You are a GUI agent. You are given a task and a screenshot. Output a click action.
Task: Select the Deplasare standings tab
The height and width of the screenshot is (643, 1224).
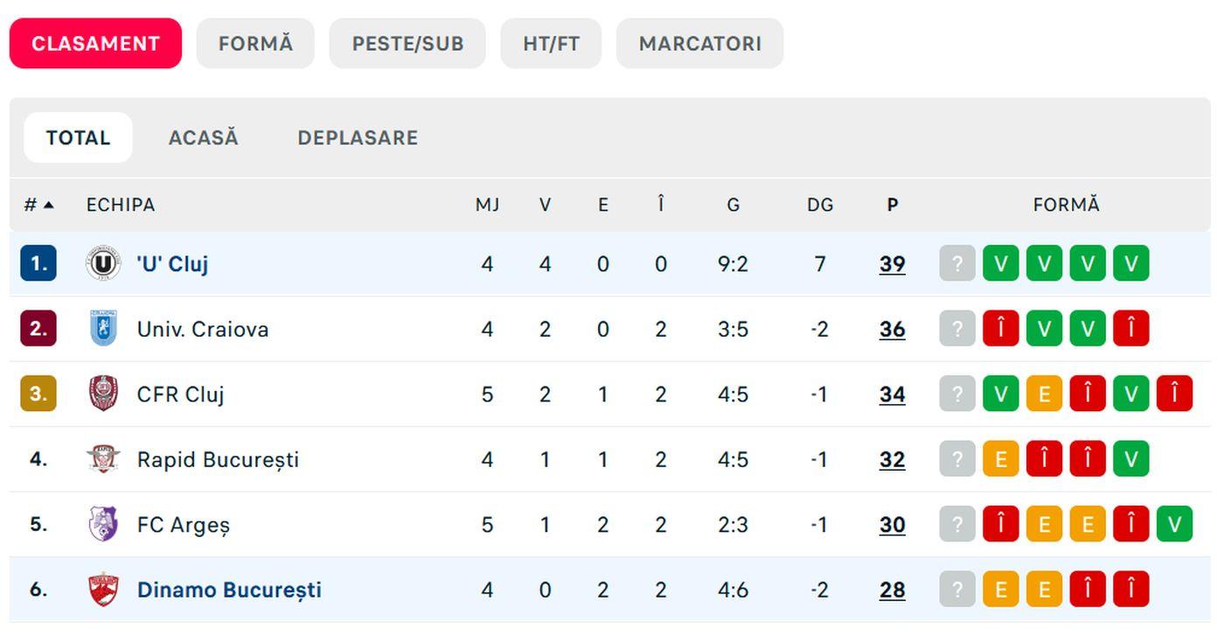point(358,137)
